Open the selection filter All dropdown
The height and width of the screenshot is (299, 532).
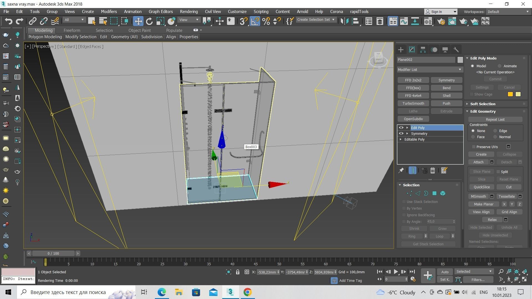[x=74, y=20]
